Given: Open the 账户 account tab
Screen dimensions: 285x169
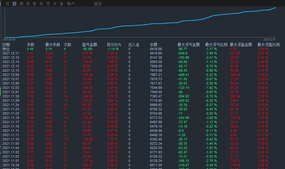Looking at the screenshot, I should [71, 4].
